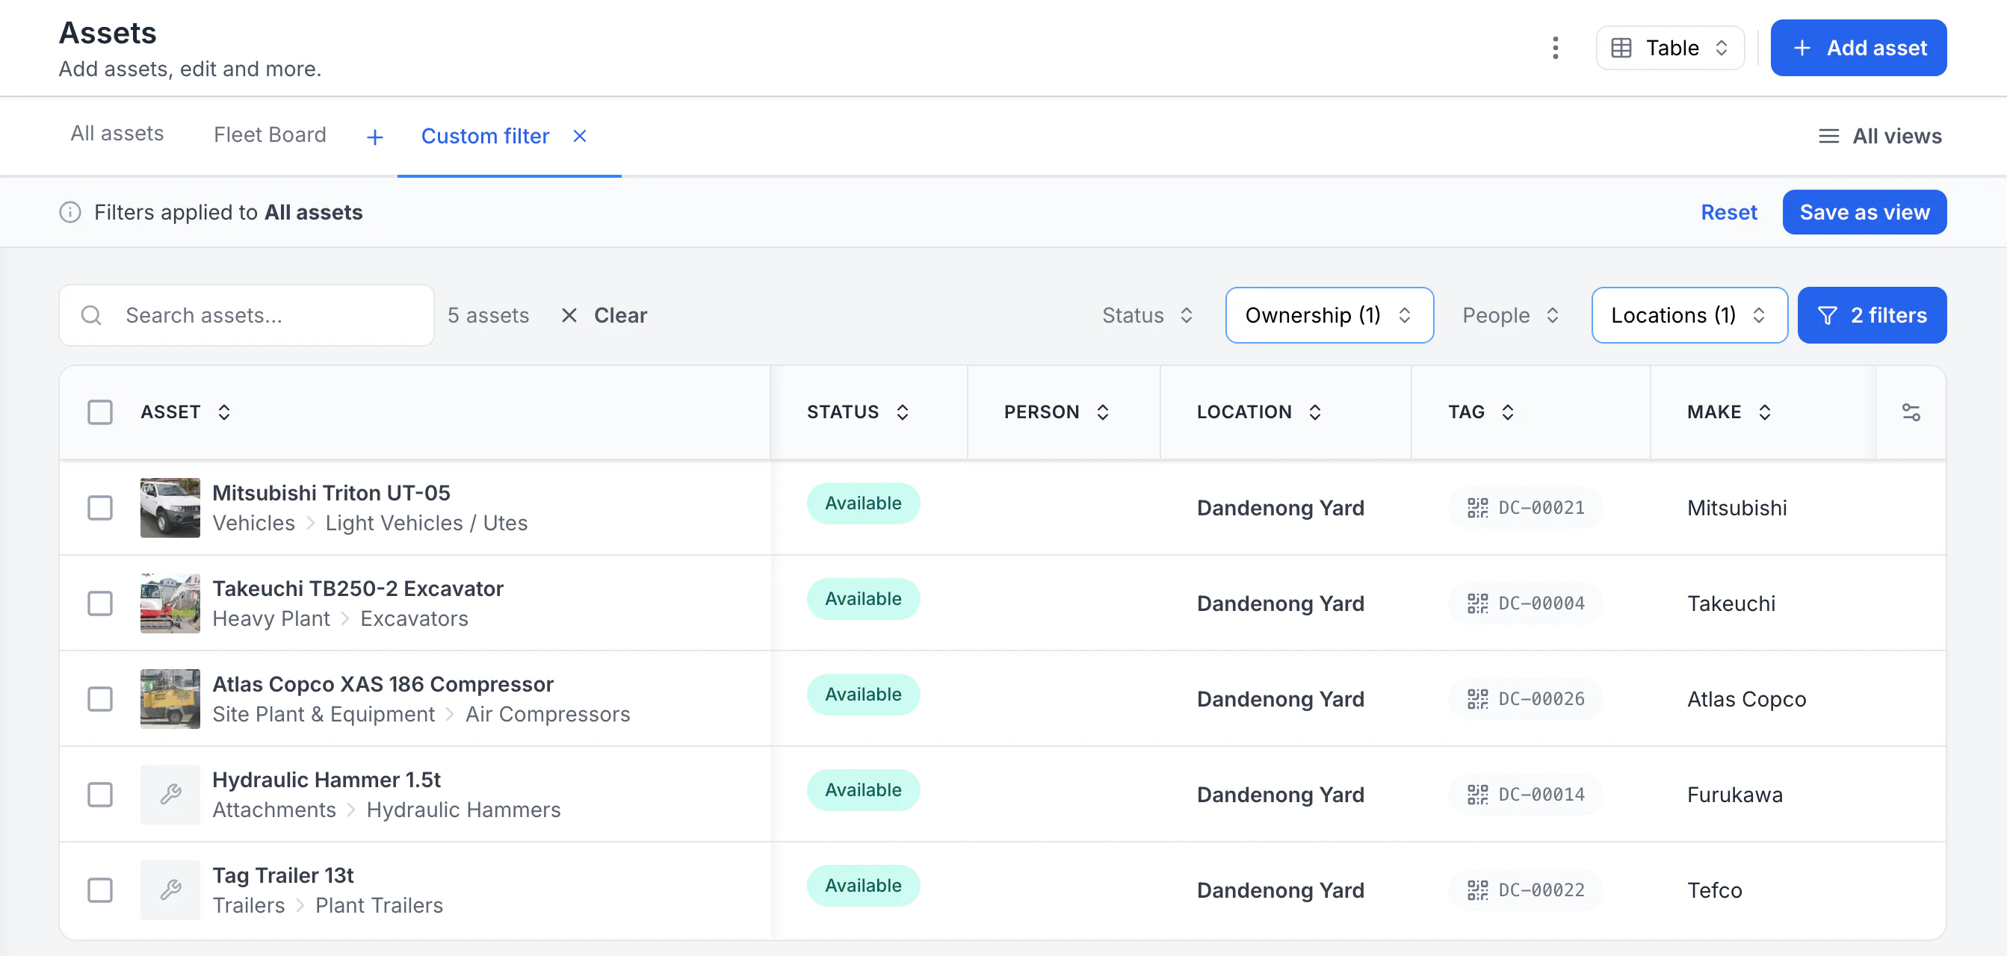Open the Table view switcher dropdown

pos(1670,49)
